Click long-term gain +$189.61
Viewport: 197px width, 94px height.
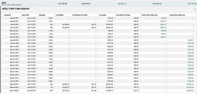[x=190, y=75]
